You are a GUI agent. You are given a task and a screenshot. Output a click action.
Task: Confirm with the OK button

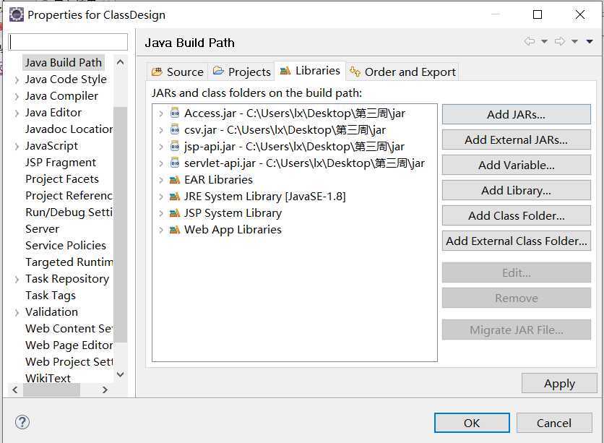(x=472, y=423)
